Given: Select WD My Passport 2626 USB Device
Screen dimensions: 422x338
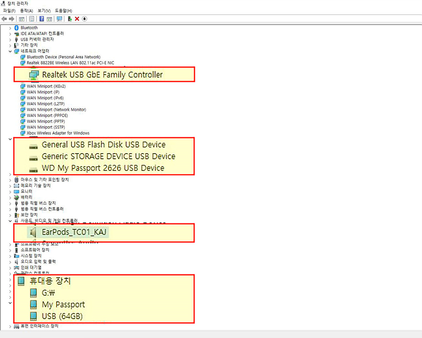Looking at the screenshot, I should (103, 168).
